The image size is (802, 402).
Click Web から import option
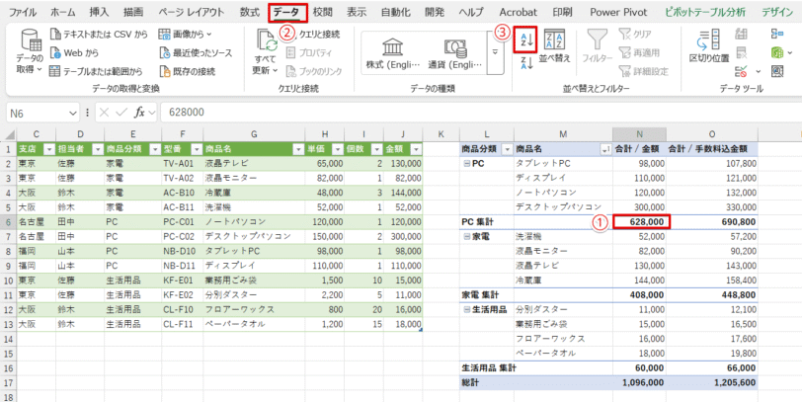tap(74, 52)
